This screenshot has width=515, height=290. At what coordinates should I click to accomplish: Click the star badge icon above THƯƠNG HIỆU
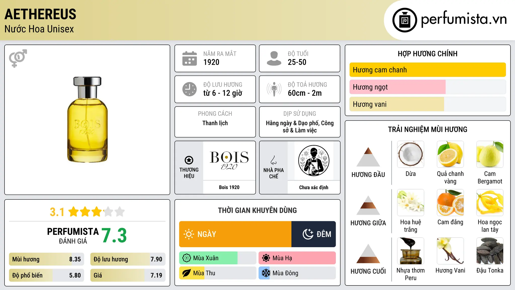coord(189,160)
